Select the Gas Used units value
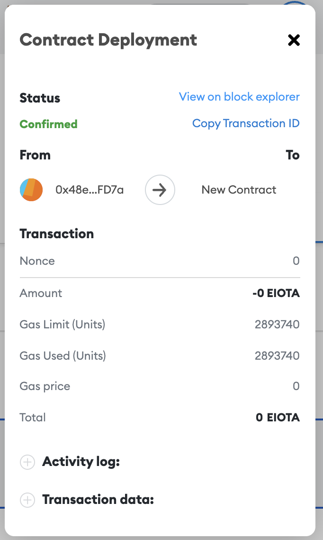 tap(277, 356)
